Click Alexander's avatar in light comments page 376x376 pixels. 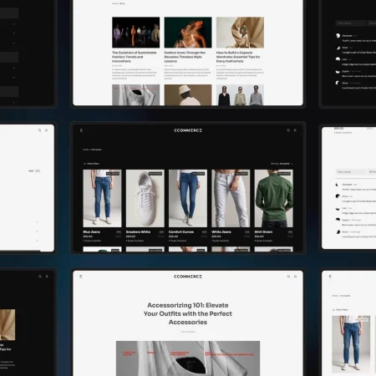[x=338, y=185]
